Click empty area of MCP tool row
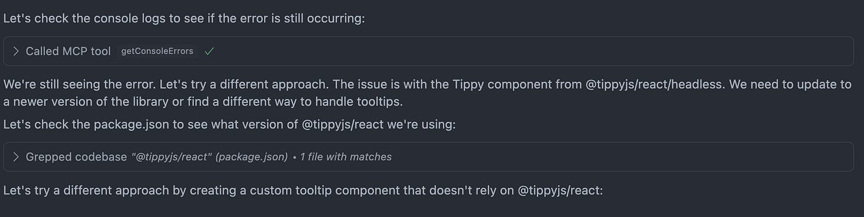The height and width of the screenshot is (217, 864). pos(534,52)
